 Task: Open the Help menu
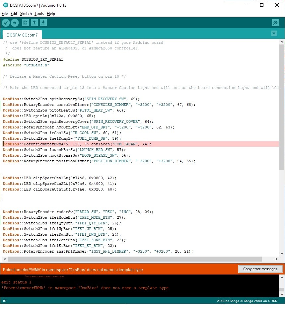coord(51,14)
